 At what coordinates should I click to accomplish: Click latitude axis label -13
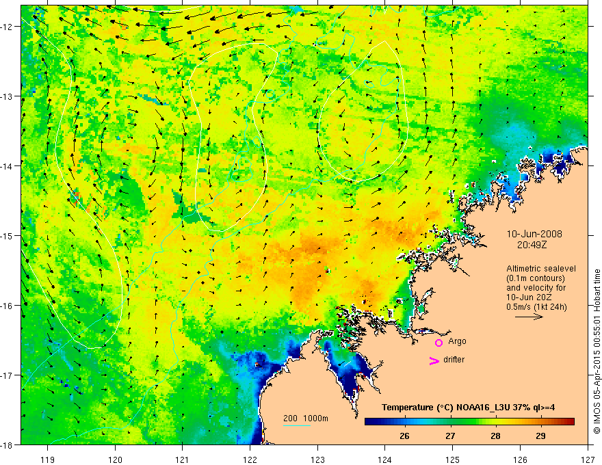pos(8,96)
